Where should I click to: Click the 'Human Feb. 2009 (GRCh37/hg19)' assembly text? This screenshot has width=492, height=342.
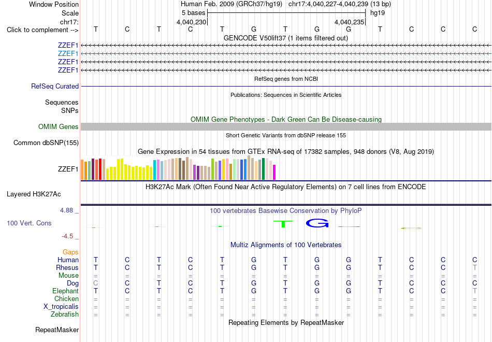coord(231,4)
